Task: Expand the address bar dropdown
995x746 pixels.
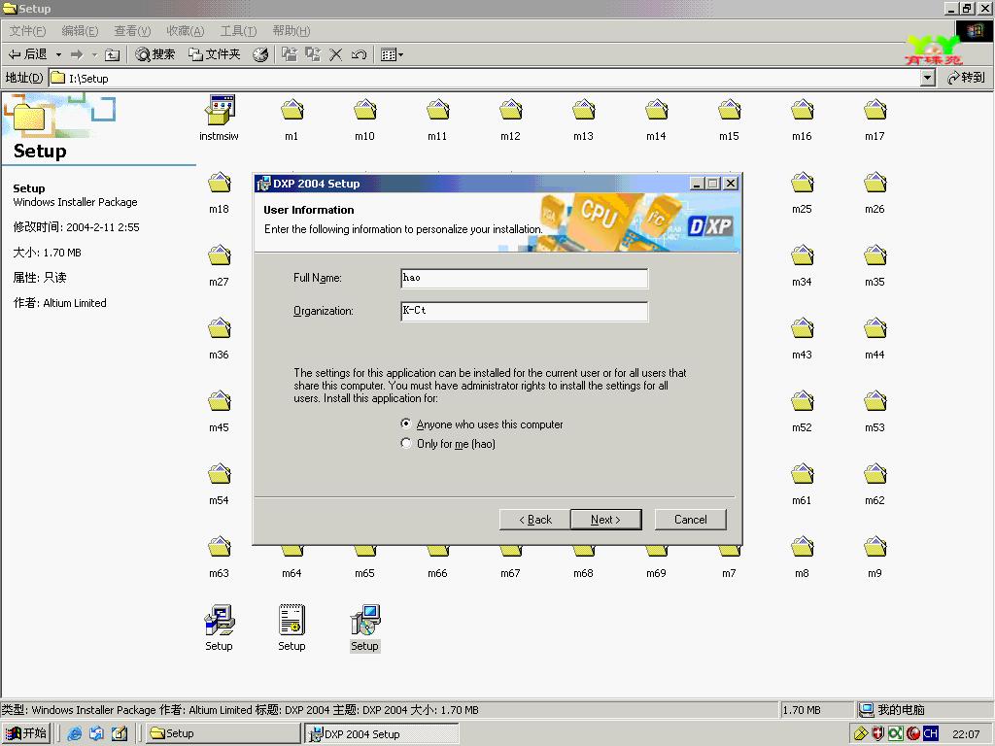Action: [928, 78]
